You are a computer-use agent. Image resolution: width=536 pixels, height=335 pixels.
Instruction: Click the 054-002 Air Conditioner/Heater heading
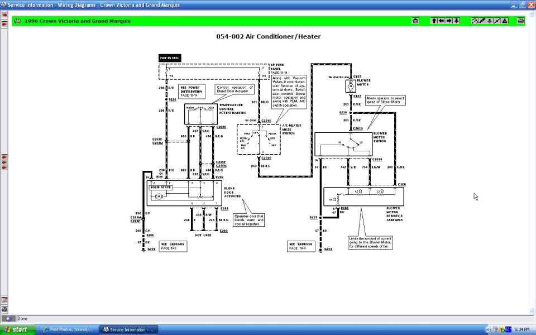269,37
